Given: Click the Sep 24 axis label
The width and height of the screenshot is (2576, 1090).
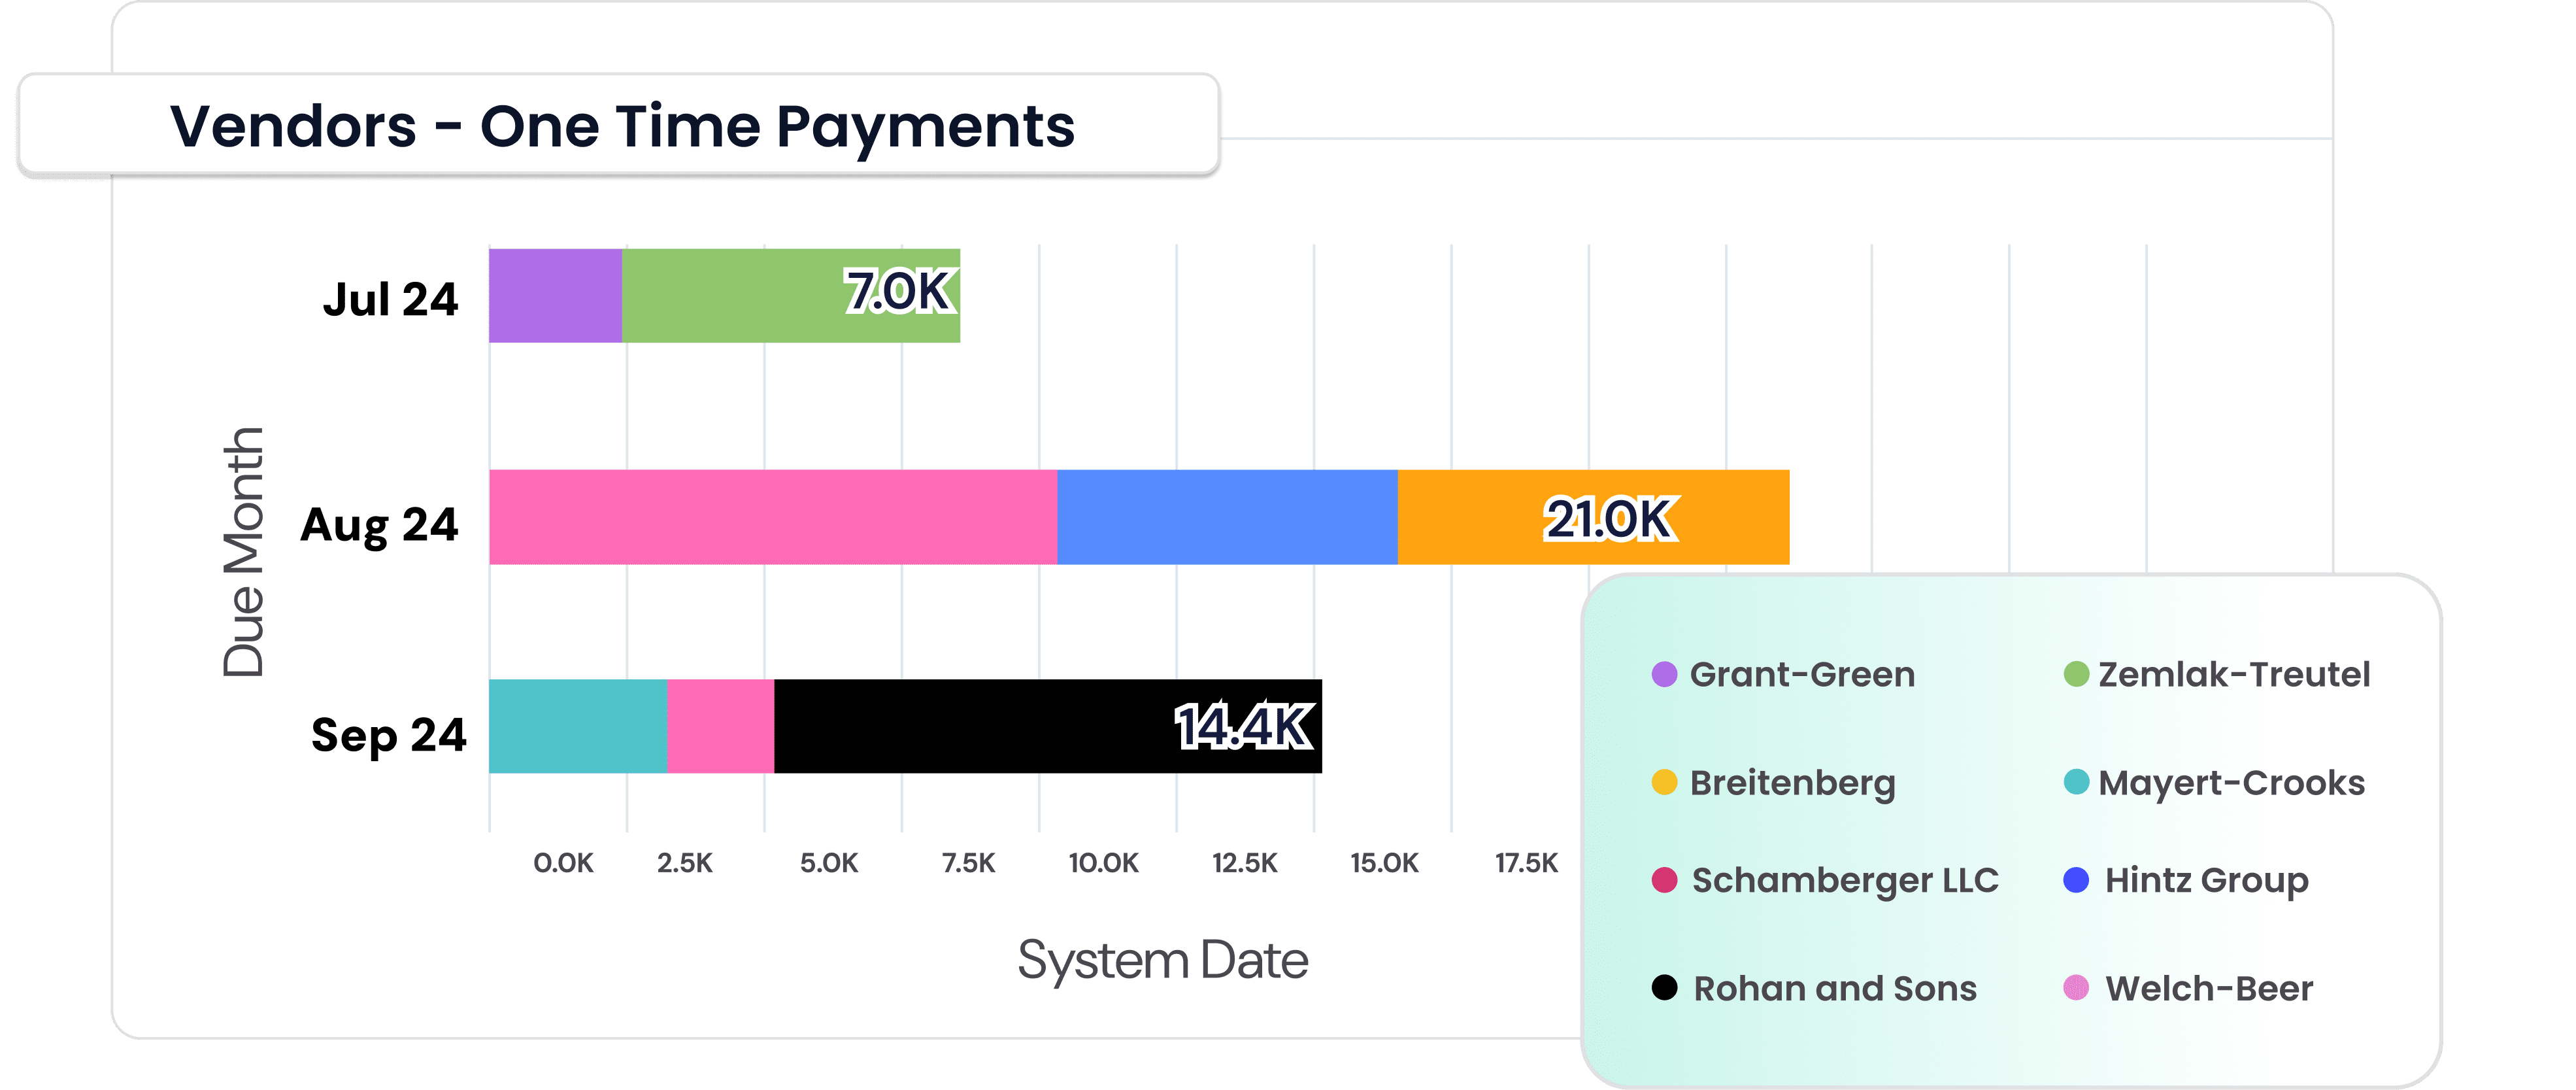Looking at the screenshot, I should coord(389,736).
